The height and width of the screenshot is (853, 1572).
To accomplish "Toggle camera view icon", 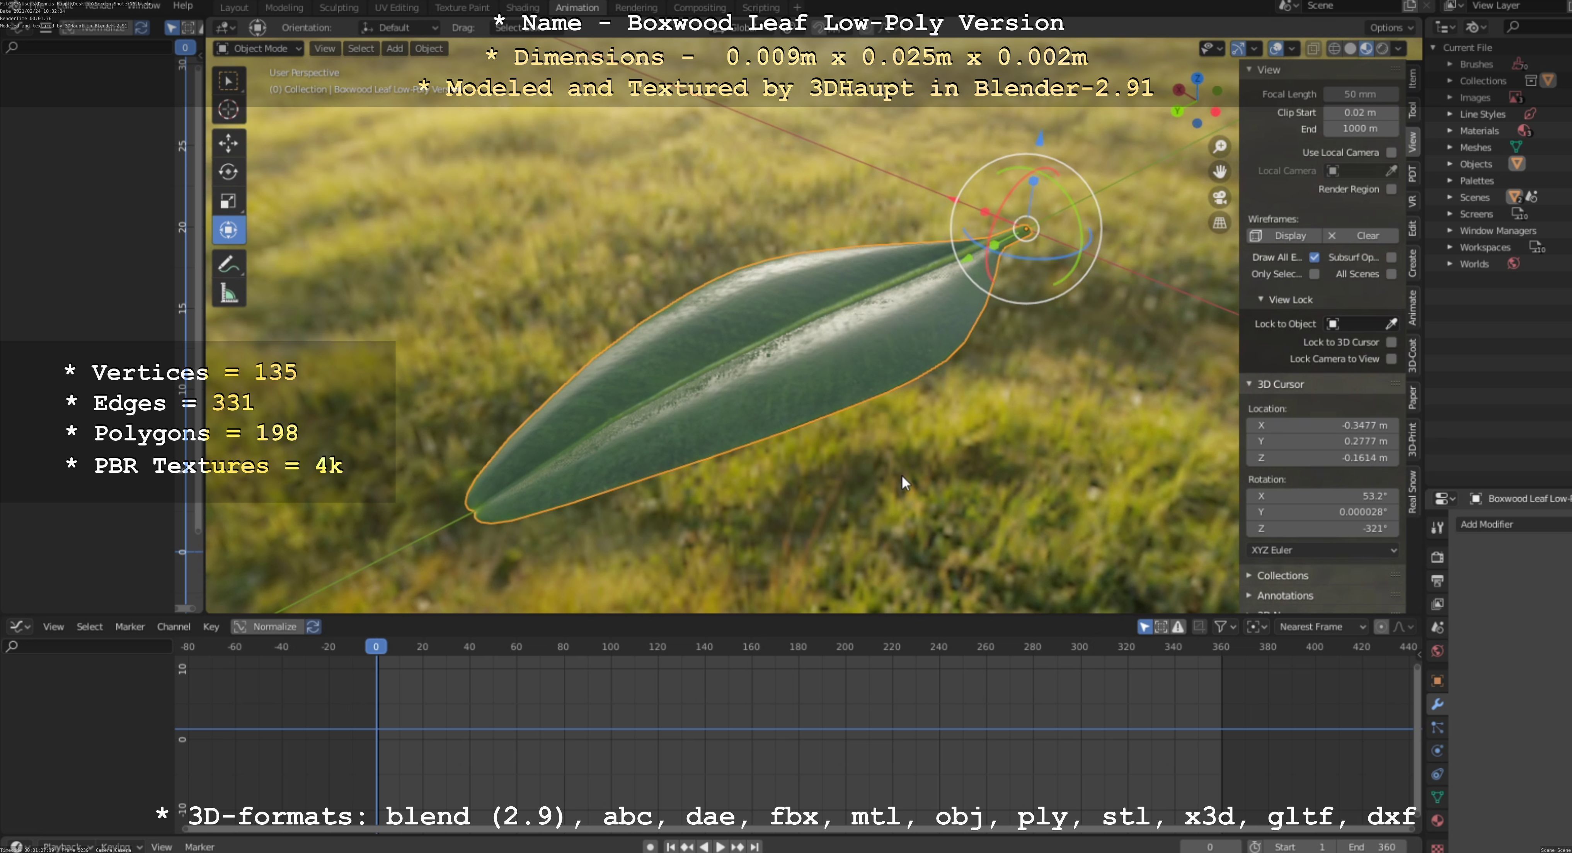I will (x=1220, y=197).
